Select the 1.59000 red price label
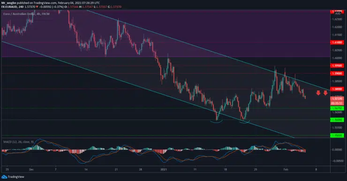Image resolution: width=347 pixels, height=181 pixels. [x=337, y=73]
